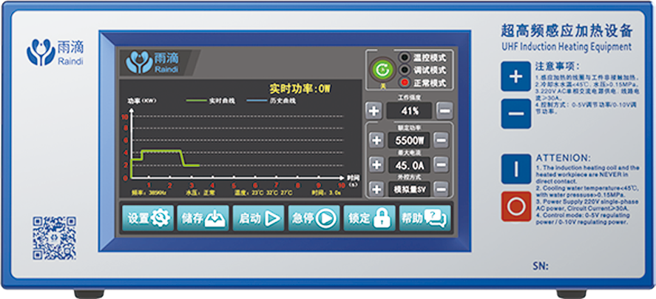Lower max current 45.0A using minus
The width and height of the screenshot is (656, 299).
click(441, 164)
